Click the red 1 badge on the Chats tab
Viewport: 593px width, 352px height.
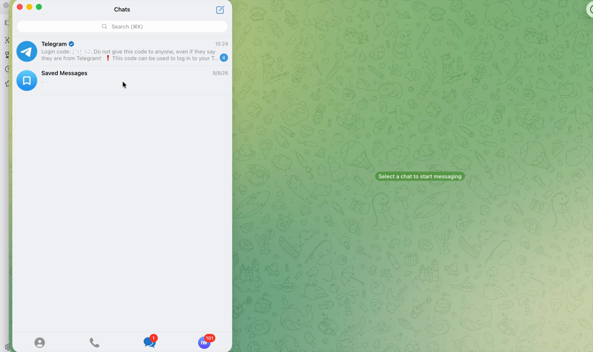click(153, 338)
